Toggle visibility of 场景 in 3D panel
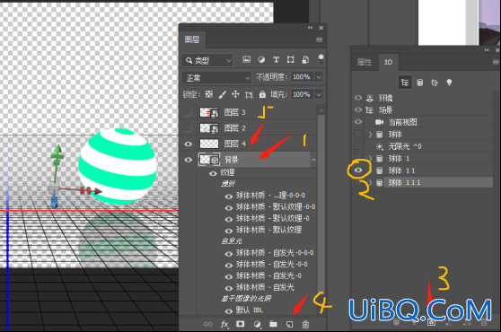Image resolution: width=501 pixels, height=332 pixels. (358, 109)
